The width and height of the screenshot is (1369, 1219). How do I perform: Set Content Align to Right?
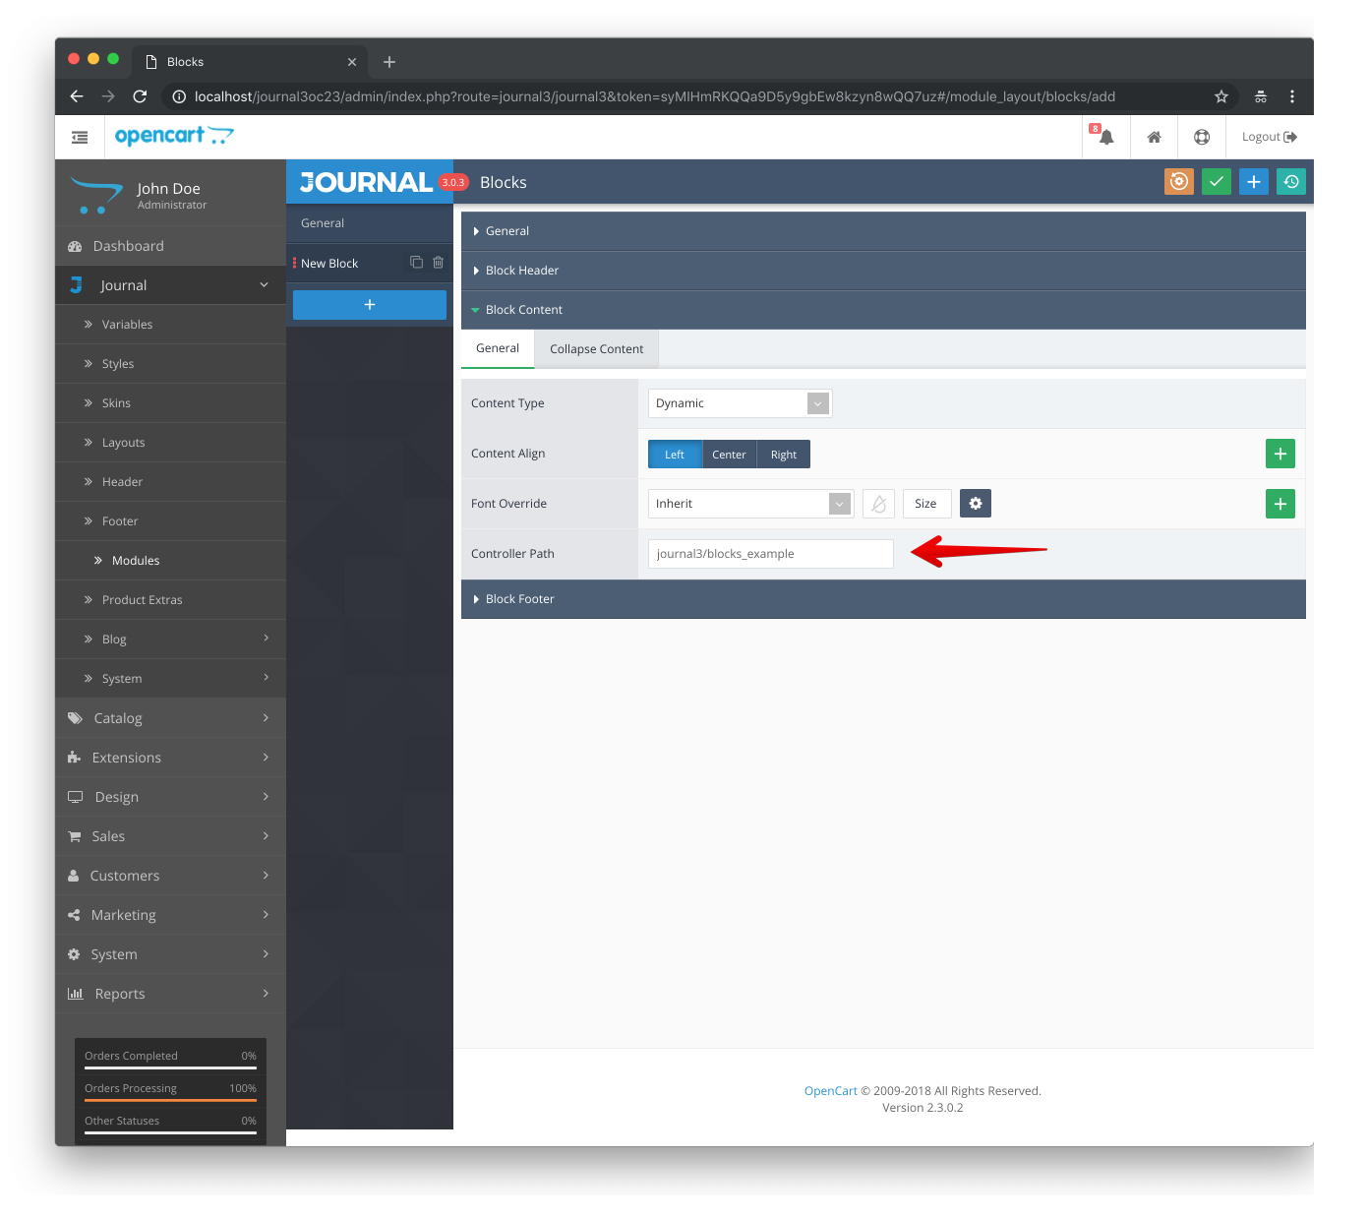point(784,455)
